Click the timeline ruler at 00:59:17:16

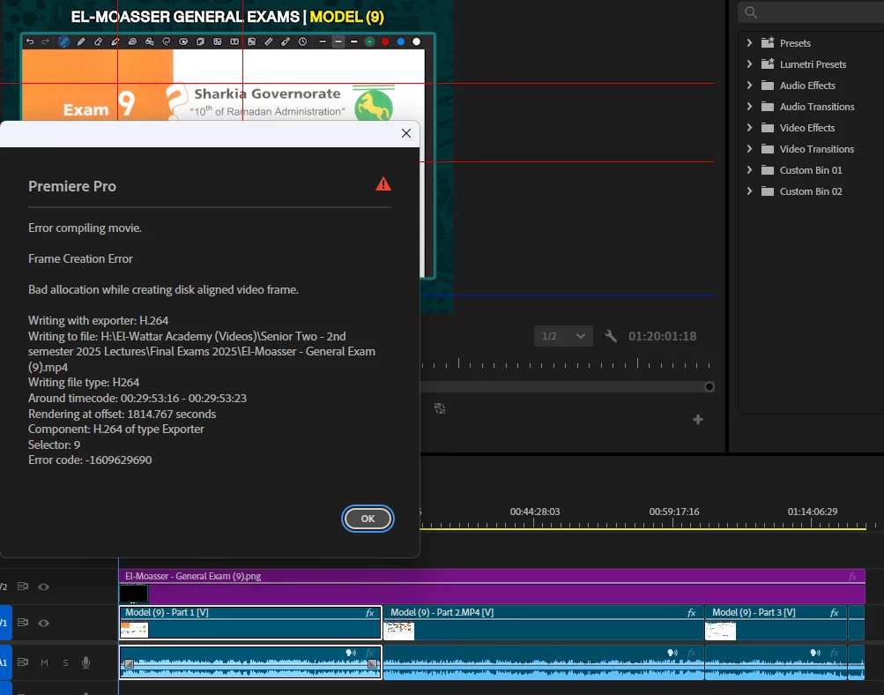[673, 512]
